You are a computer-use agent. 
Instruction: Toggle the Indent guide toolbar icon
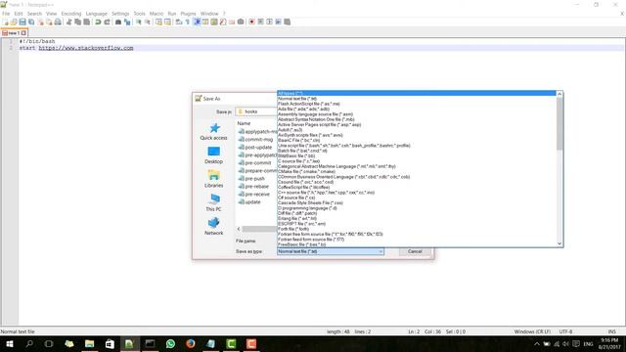coord(197,22)
